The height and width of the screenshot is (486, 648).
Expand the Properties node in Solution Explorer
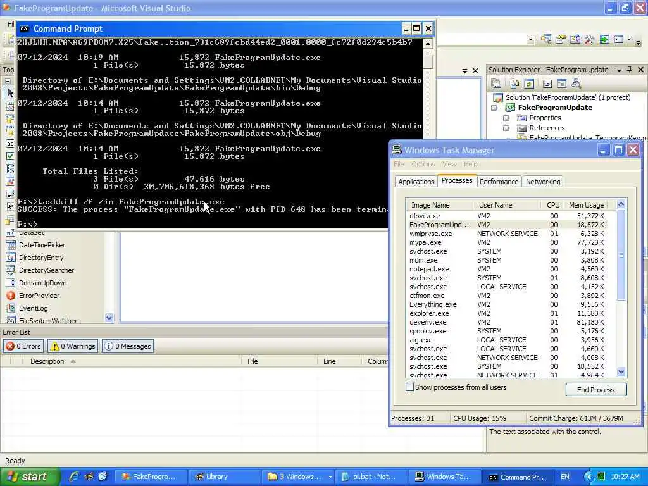pyautogui.click(x=506, y=118)
